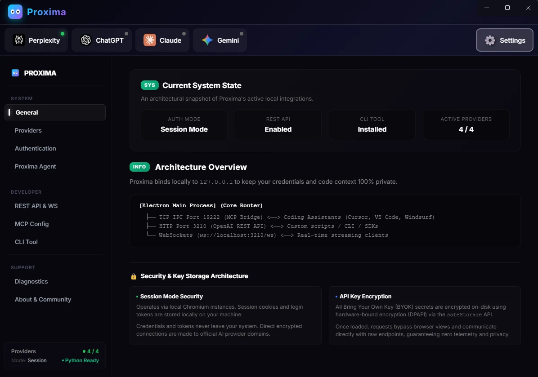This screenshot has width=538, height=377.
Task: Open the REST API & WS page
Action: click(55, 206)
